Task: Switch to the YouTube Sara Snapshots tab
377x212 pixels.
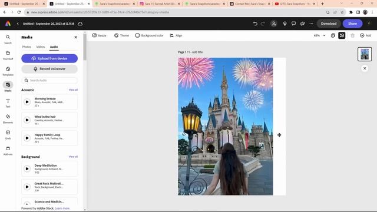Action: pyautogui.click(x=295, y=4)
